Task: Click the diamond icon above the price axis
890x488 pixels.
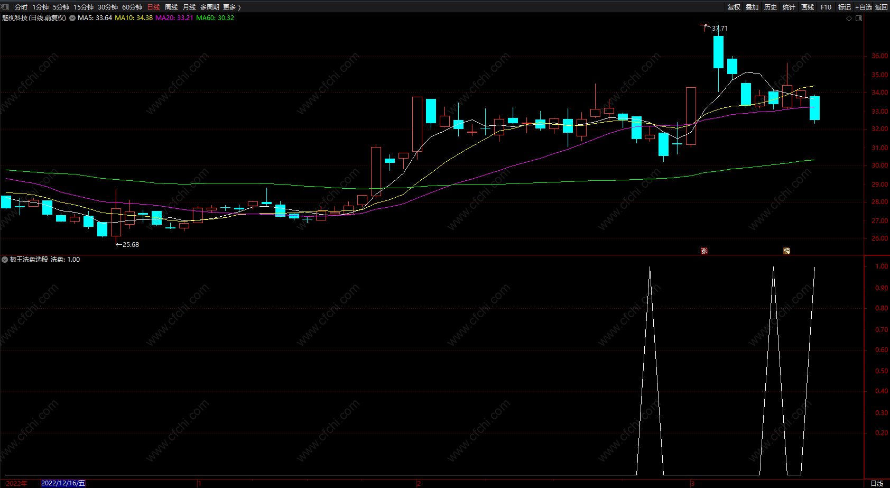Action: [849, 18]
